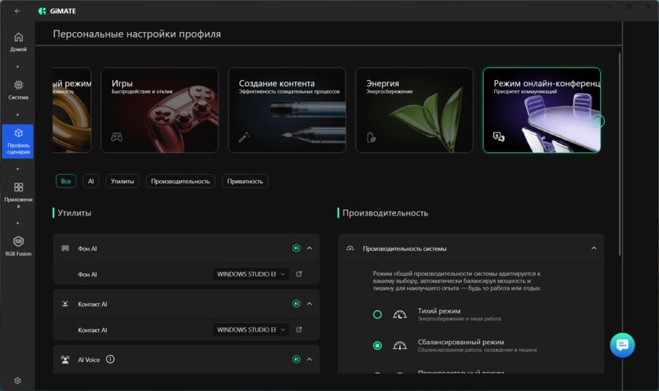
Task: Collapse the AI Voice section chevron
Action: (x=309, y=359)
